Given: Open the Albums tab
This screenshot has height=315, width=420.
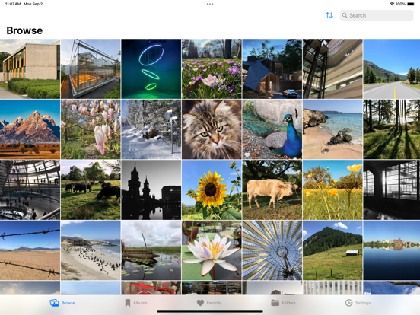Looking at the screenshot, I should (136, 303).
